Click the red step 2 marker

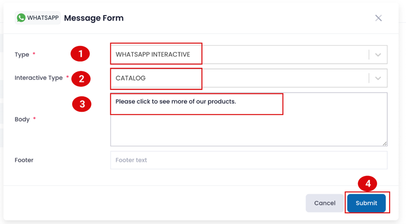pyautogui.click(x=81, y=79)
